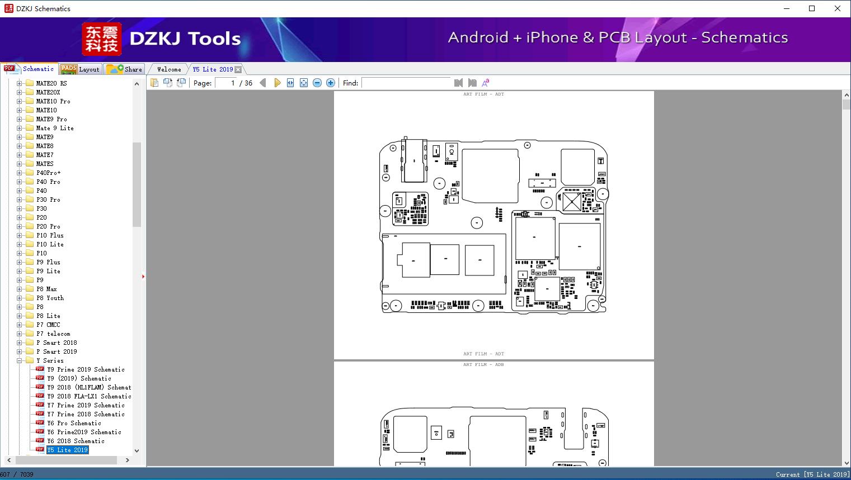Open Y6 2018 Schematic
This screenshot has height=480, width=851.
76,441
